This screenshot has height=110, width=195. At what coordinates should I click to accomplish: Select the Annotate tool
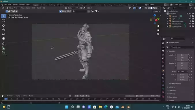(4, 44)
